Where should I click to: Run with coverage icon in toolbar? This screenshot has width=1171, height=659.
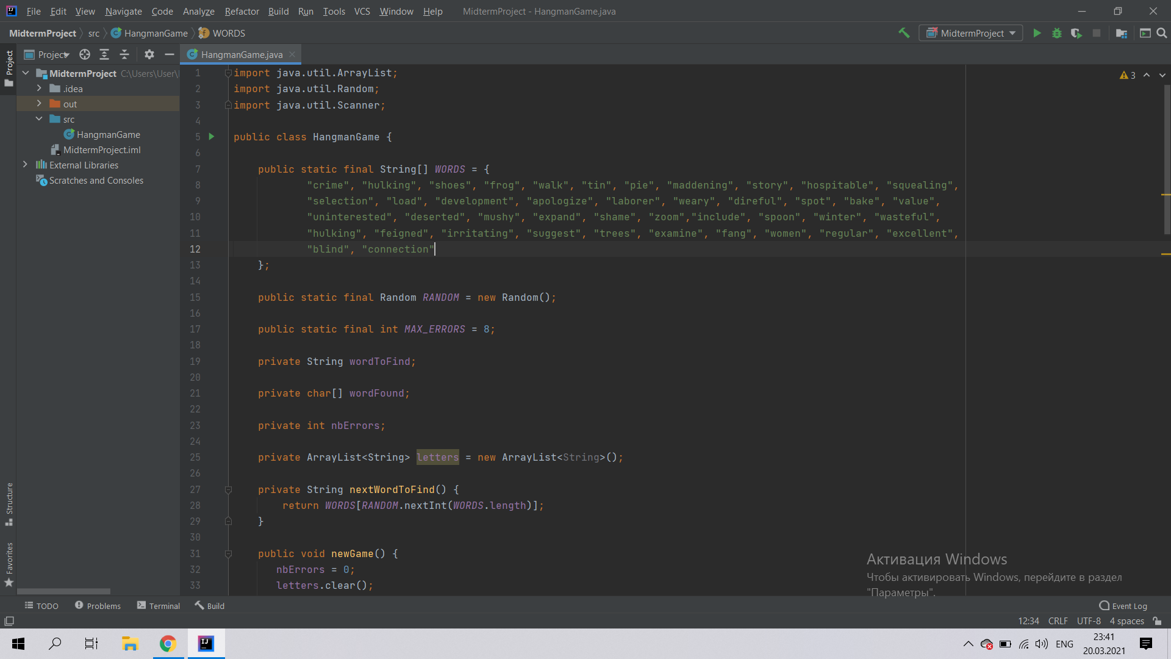[1076, 33]
